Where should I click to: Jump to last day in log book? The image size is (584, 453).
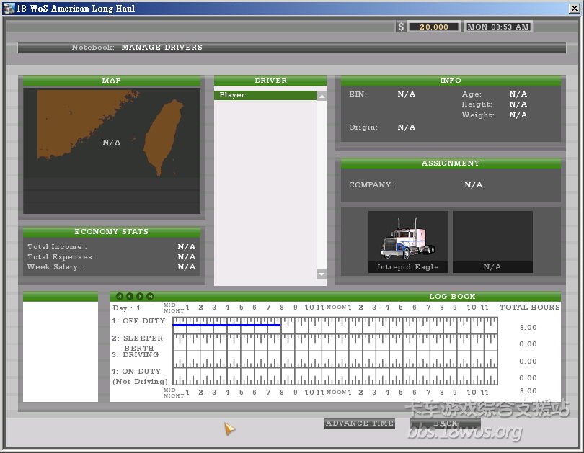click(x=150, y=296)
